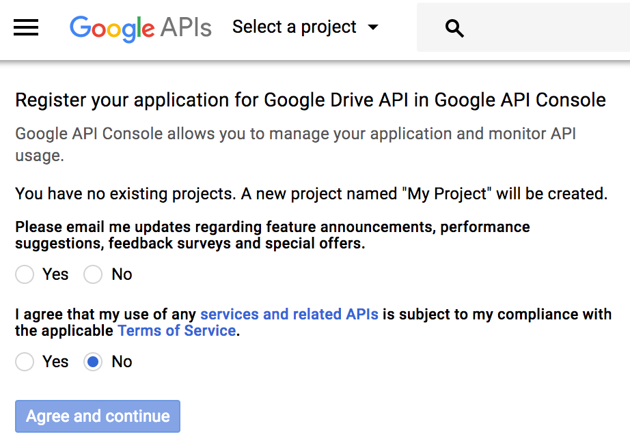Open the navigation hamburger menu
This screenshot has height=445, width=630.
[25, 27]
